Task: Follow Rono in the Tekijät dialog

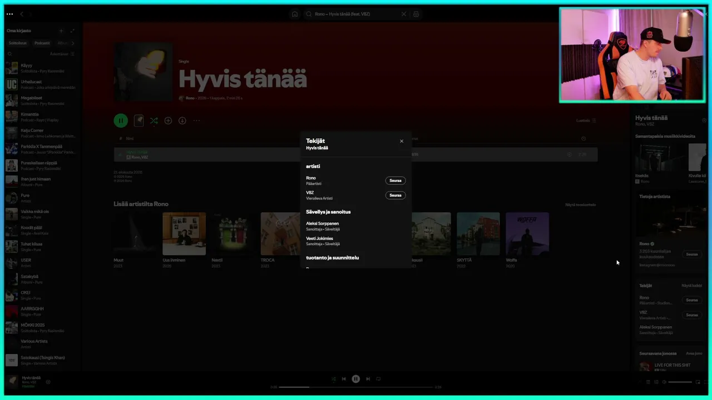Action: [395, 181]
